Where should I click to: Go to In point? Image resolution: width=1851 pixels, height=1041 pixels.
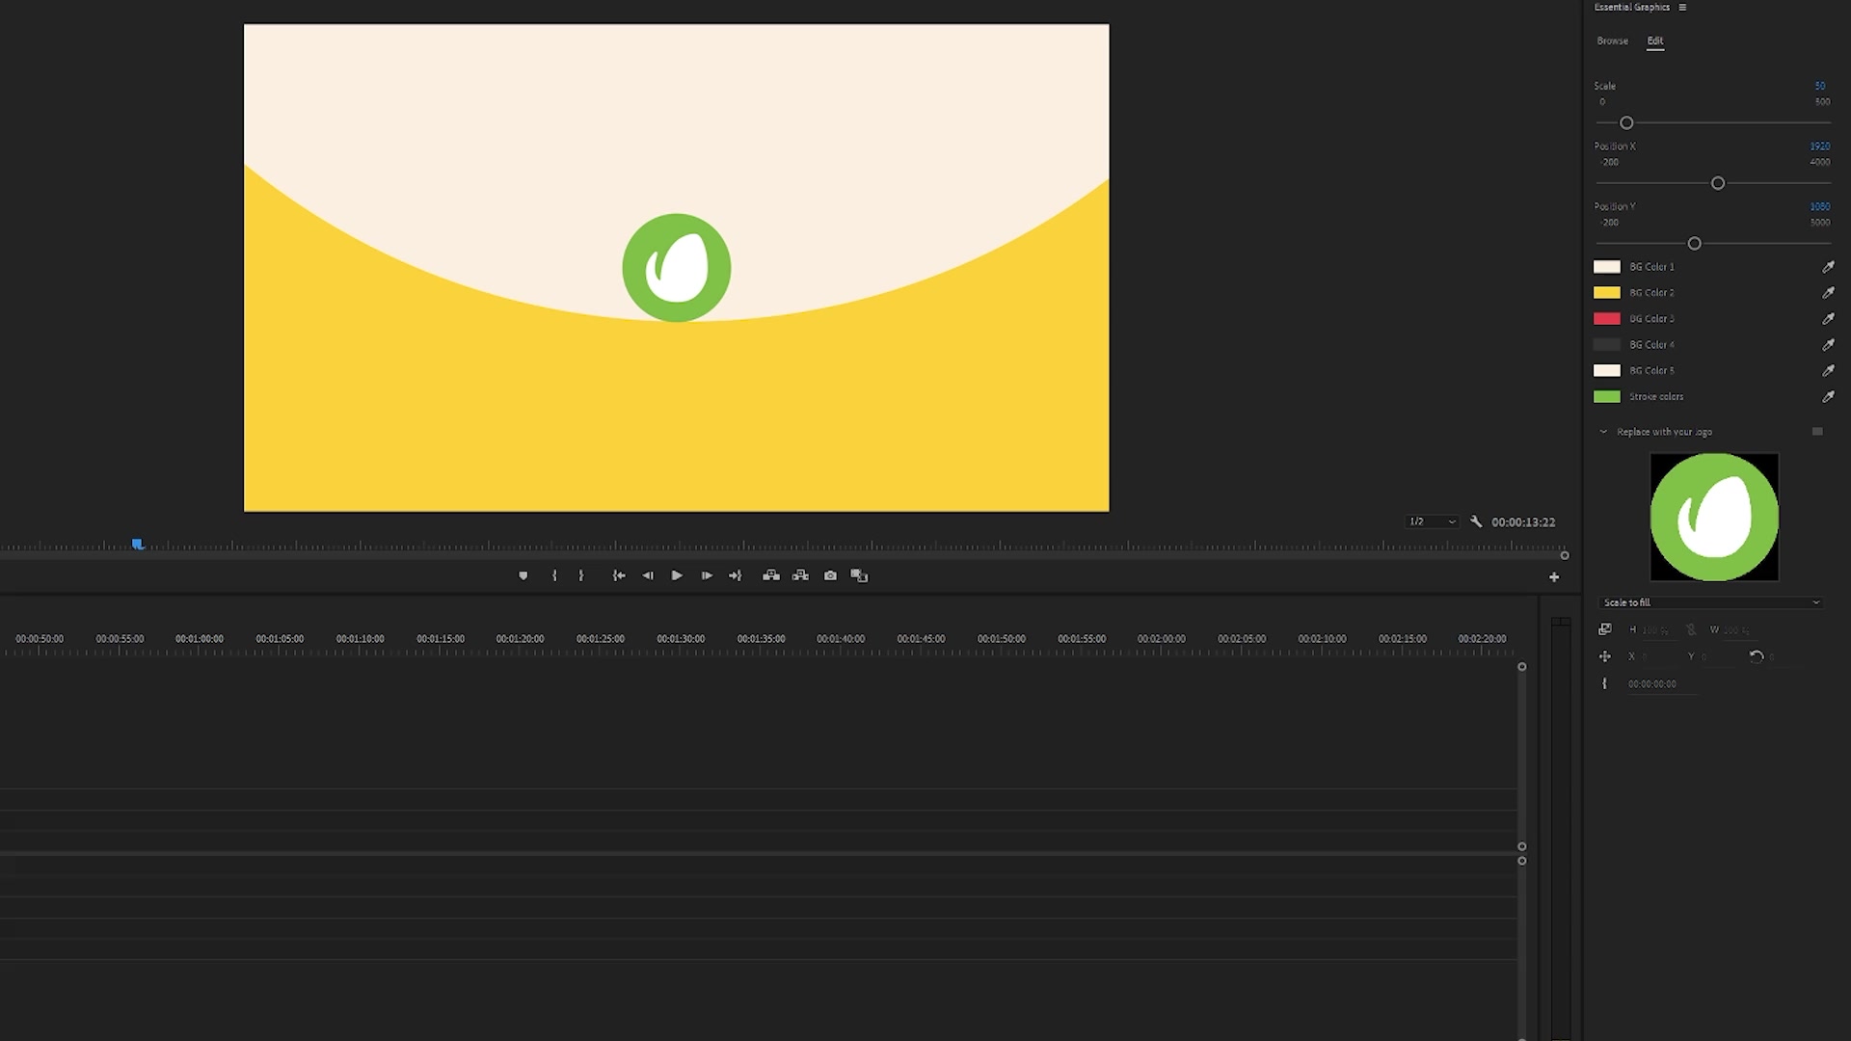[x=619, y=575]
